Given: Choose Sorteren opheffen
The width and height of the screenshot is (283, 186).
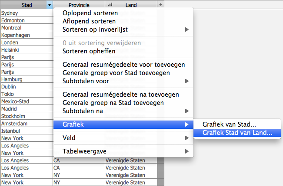Looking at the screenshot, I should click(123, 51).
